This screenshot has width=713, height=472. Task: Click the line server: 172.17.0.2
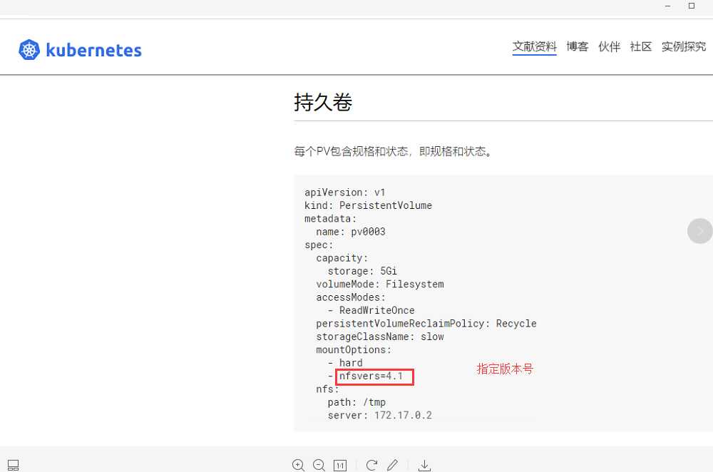pyautogui.click(x=380, y=416)
